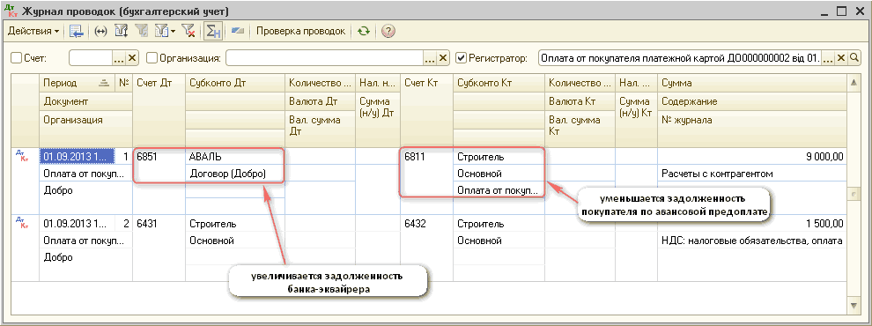
Task: Clear the Организация field with X button
Action: click(443, 58)
